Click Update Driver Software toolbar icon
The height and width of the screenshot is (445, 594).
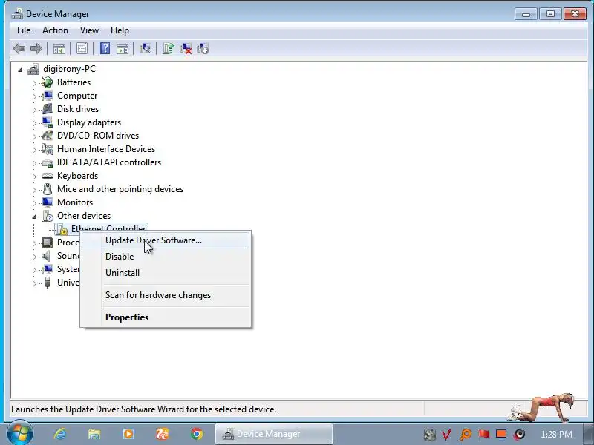[169, 48]
